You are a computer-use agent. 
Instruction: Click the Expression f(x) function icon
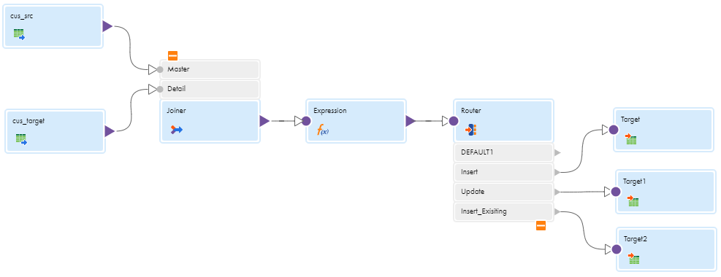pos(323,130)
